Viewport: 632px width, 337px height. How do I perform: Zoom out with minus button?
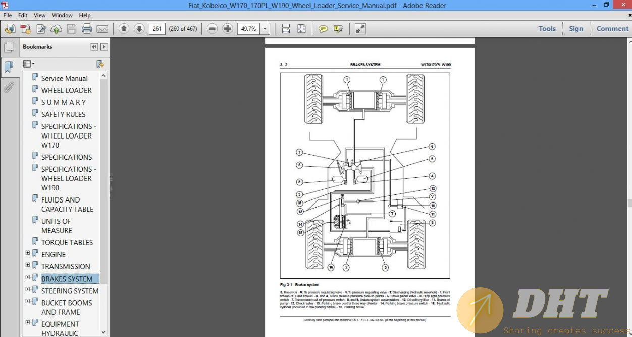tap(213, 29)
